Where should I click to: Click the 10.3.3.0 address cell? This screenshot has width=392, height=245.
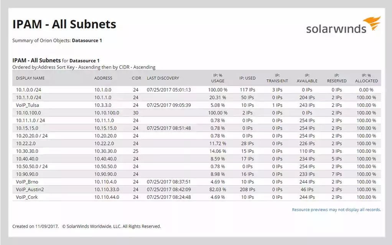coord(103,105)
